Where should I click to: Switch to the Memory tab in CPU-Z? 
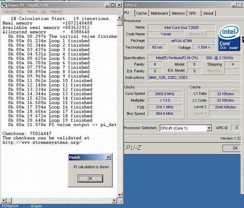point(178,13)
